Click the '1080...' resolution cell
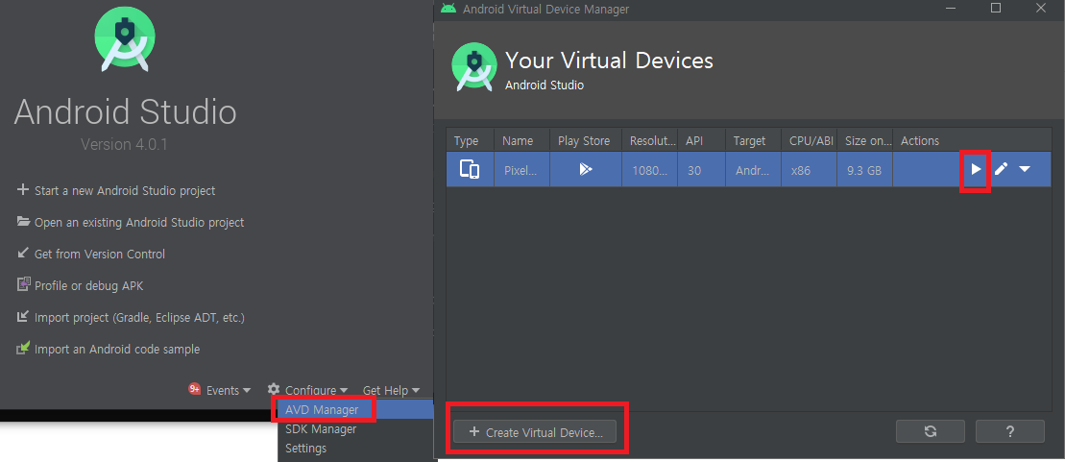The image size is (1065, 462). [x=649, y=170]
